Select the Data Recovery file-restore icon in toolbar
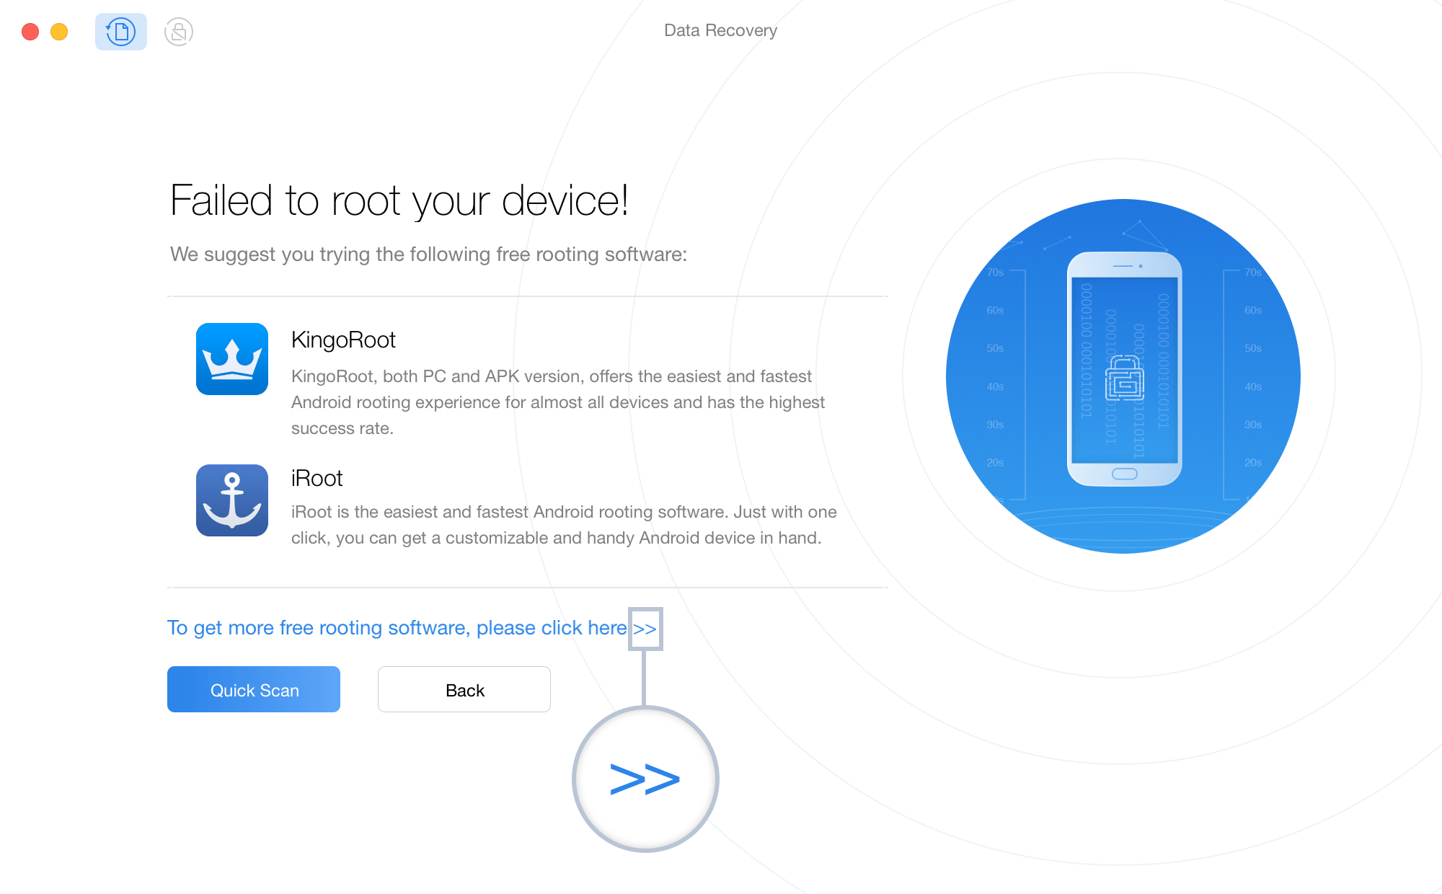Viewport: 1442px width, 894px height. pos(120,32)
